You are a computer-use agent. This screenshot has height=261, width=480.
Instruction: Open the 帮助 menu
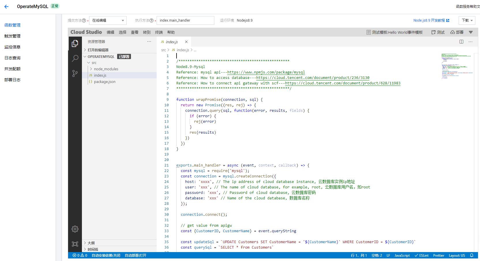pyautogui.click(x=171, y=32)
